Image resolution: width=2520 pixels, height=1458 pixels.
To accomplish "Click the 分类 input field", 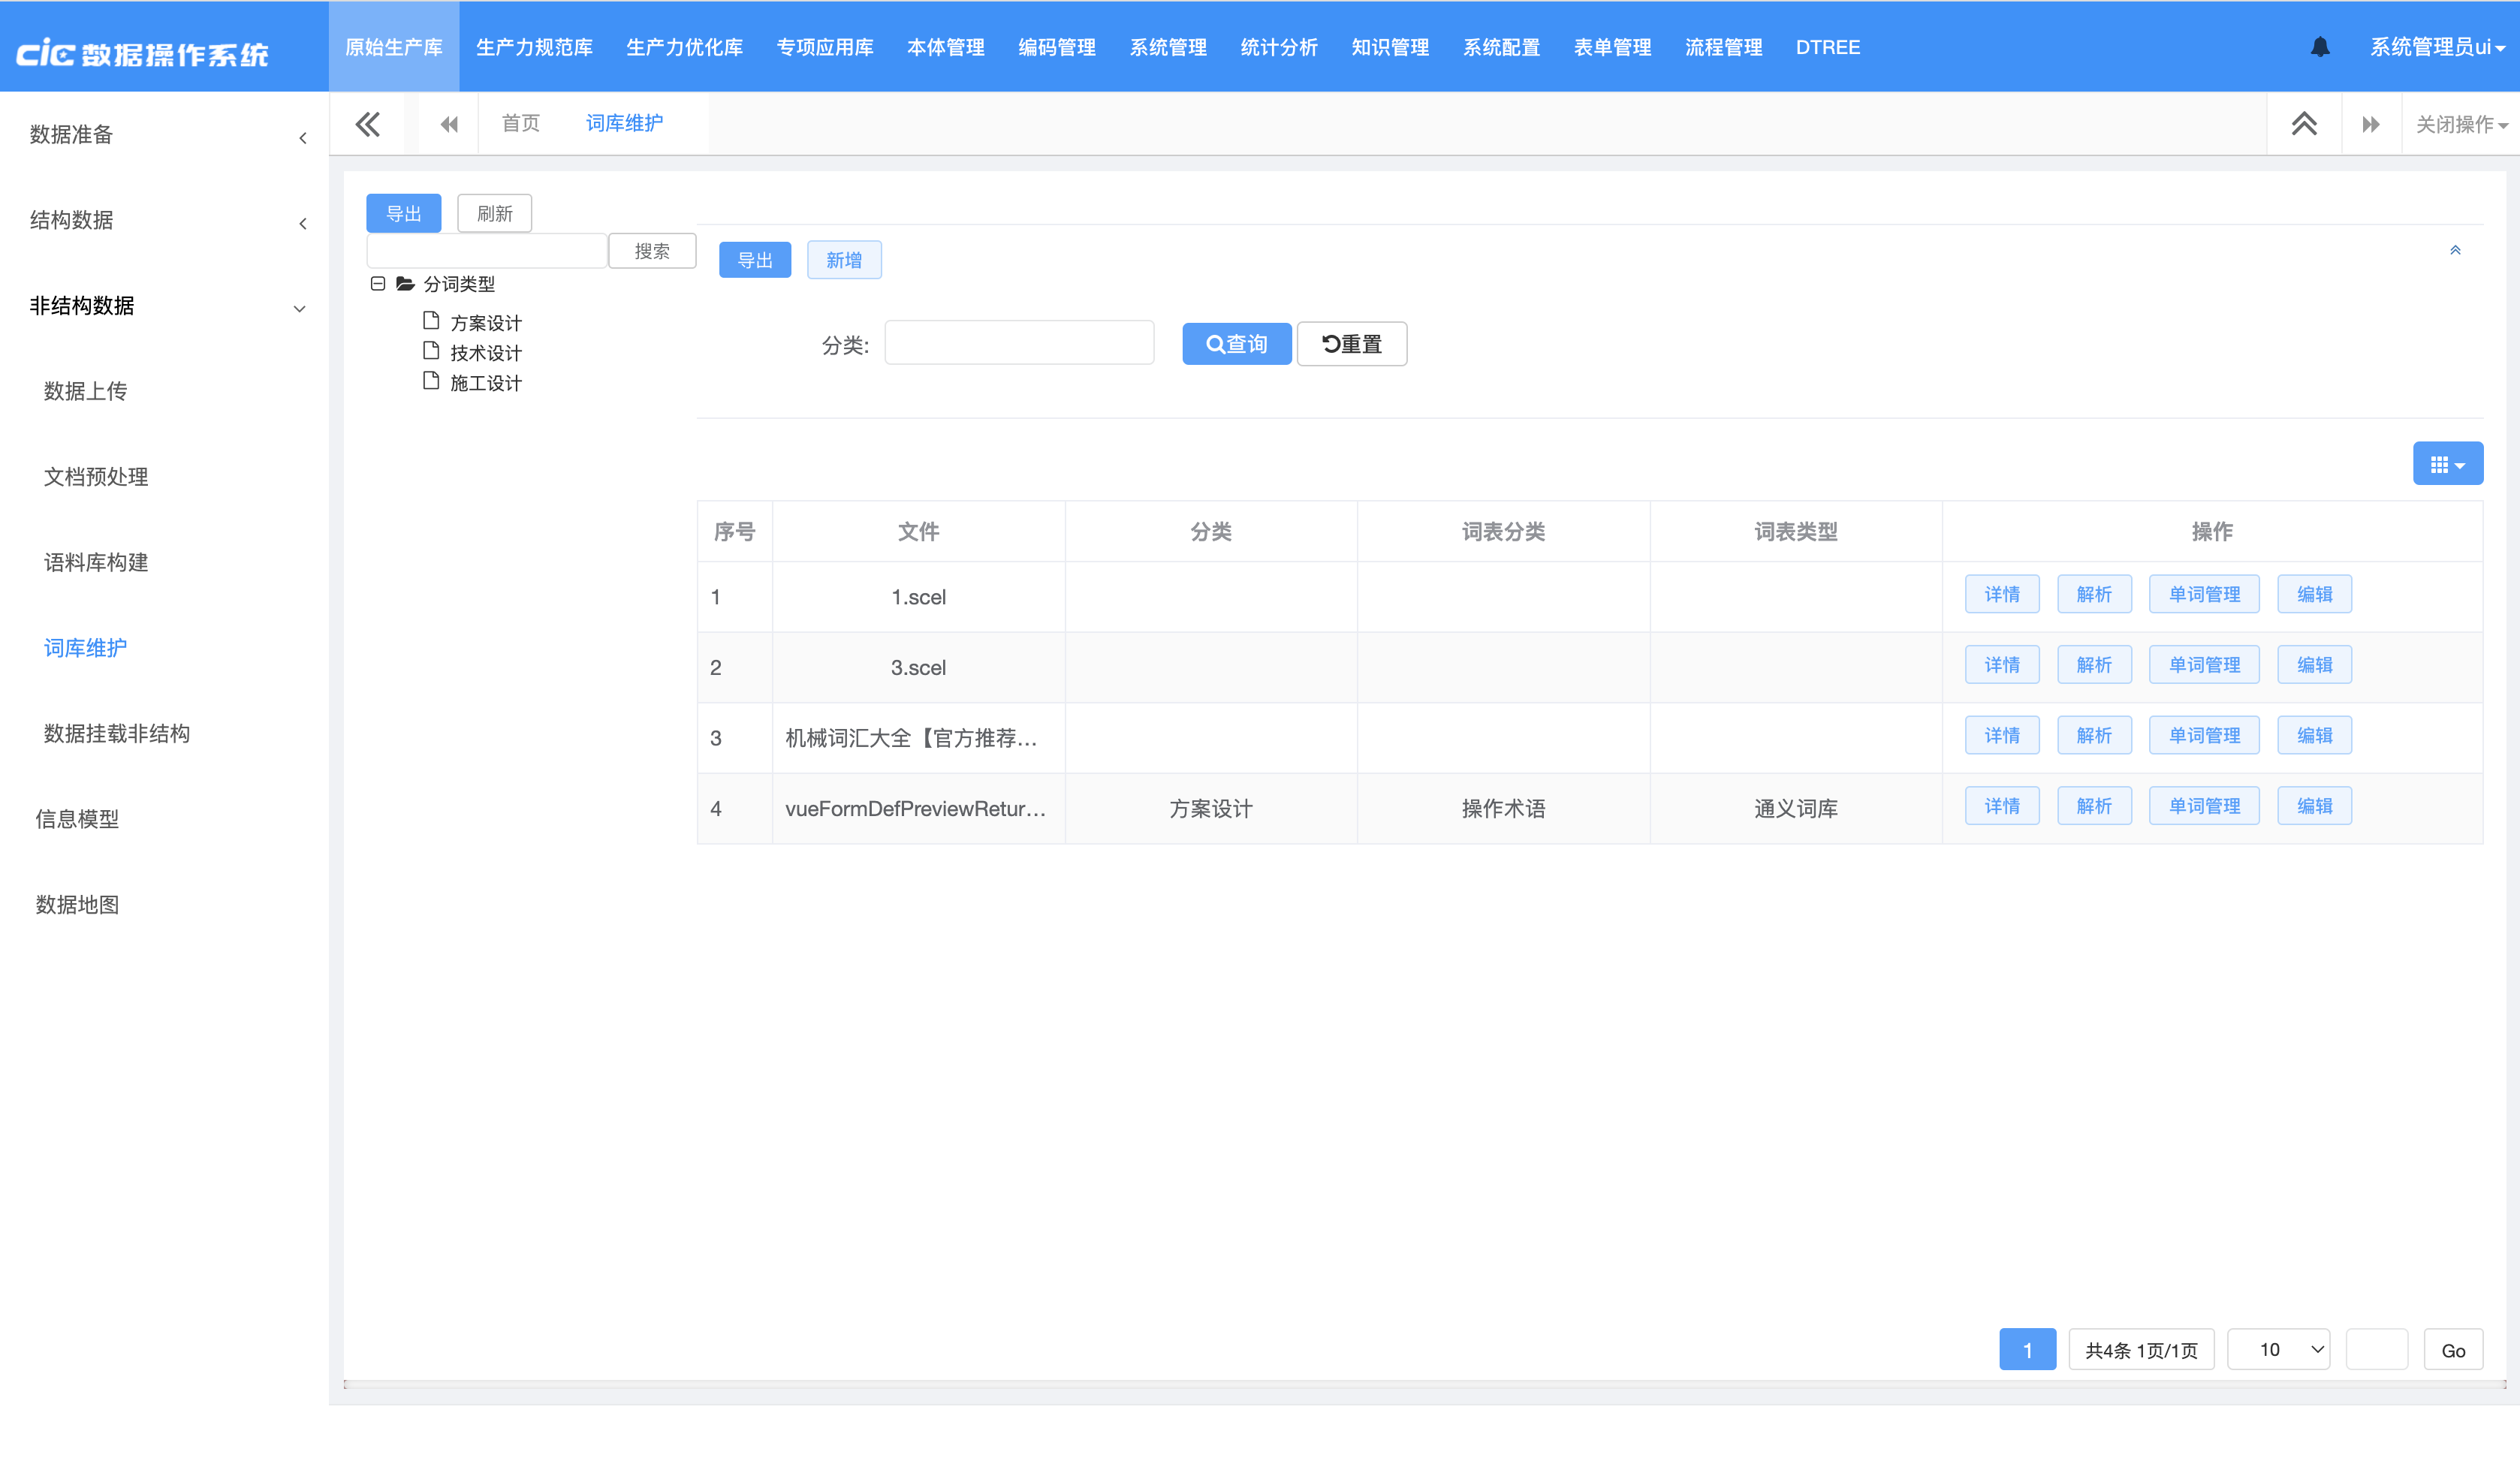I will pos(1018,343).
